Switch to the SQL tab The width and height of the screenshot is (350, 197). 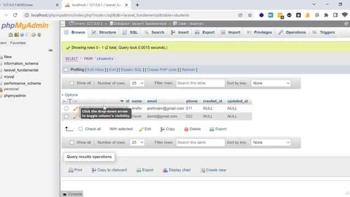(x=130, y=32)
